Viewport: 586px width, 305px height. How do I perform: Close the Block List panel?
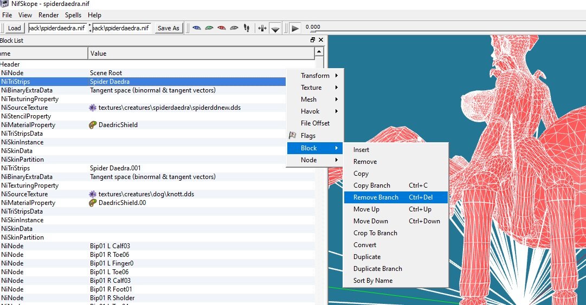pyautogui.click(x=321, y=40)
